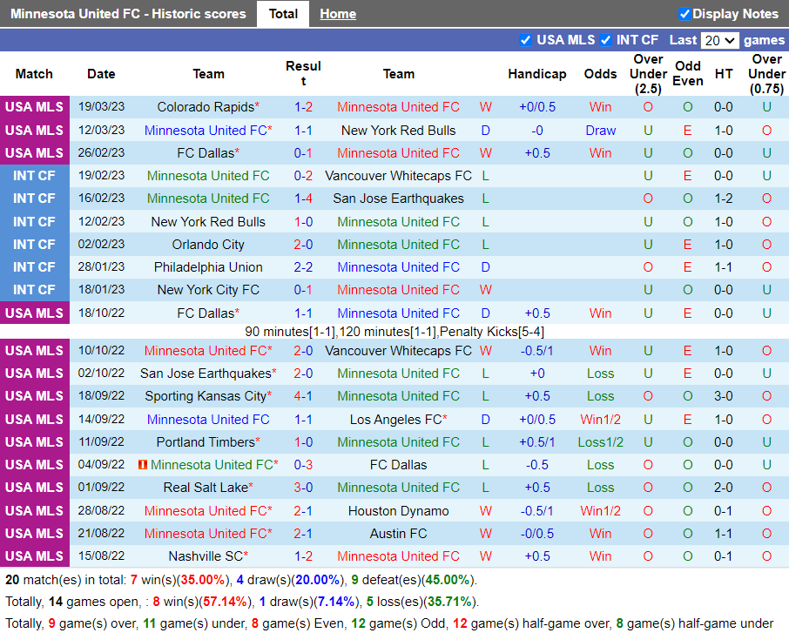Open the New York City FC link
The image size is (789, 633).
point(208,290)
